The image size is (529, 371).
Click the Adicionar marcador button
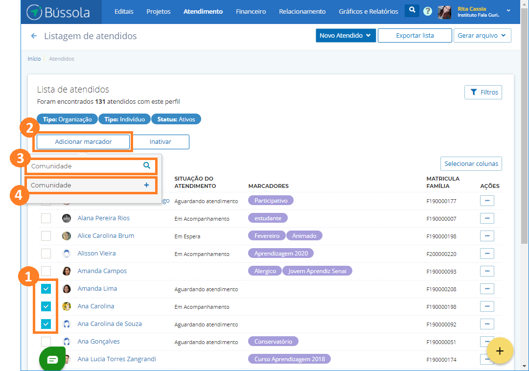(x=83, y=142)
